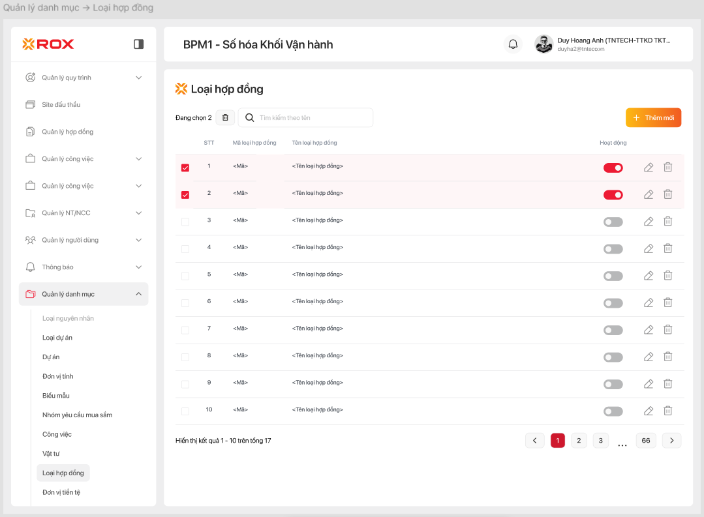Open Site đấu thầu in the sidebar

pos(61,105)
